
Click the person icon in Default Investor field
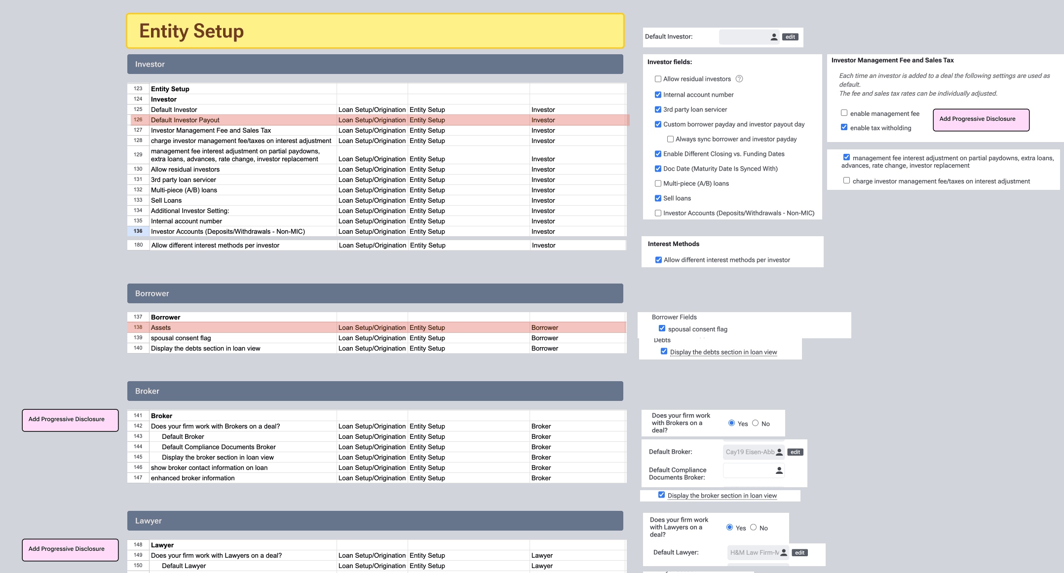pos(774,37)
